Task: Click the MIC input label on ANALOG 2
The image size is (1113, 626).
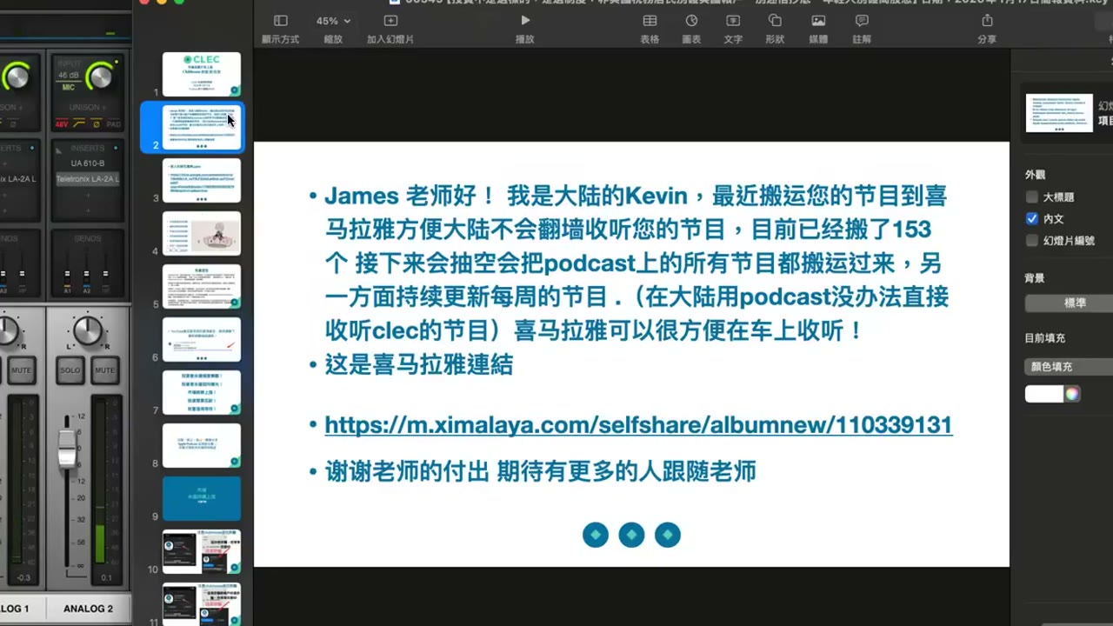Action: coord(69,87)
